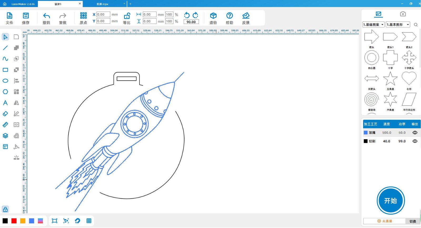Pick the red color swatch
The height and width of the screenshot is (228, 421).
coord(14,221)
